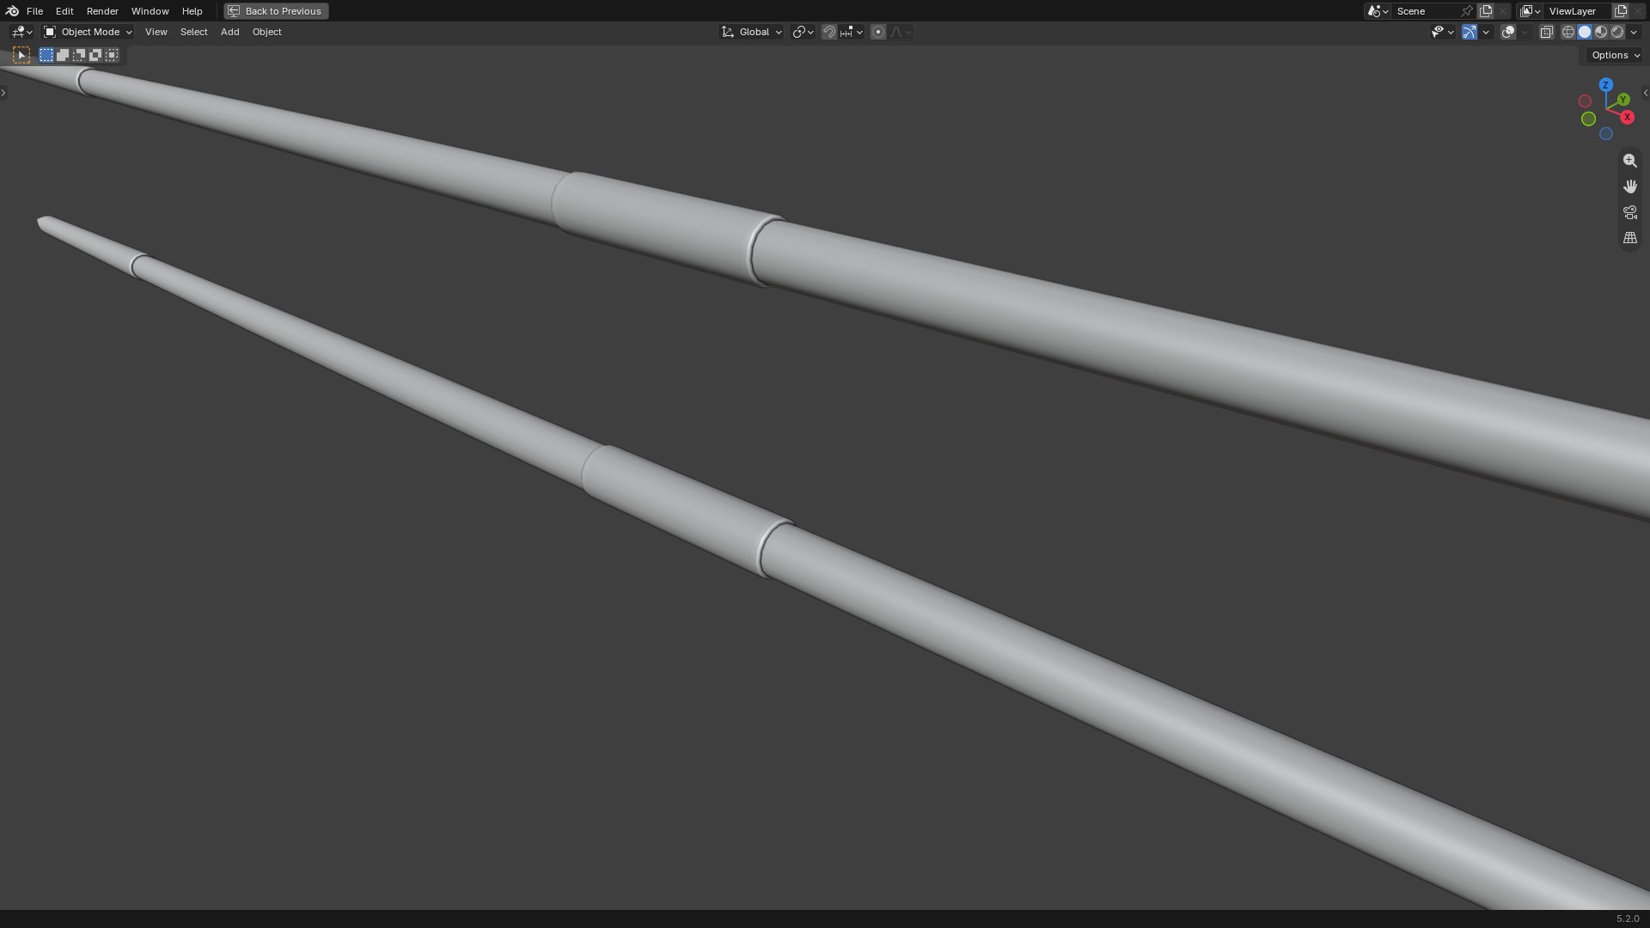Toggle viewport gizmos display
Screen dimensions: 1650x928
click(1470, 32)
